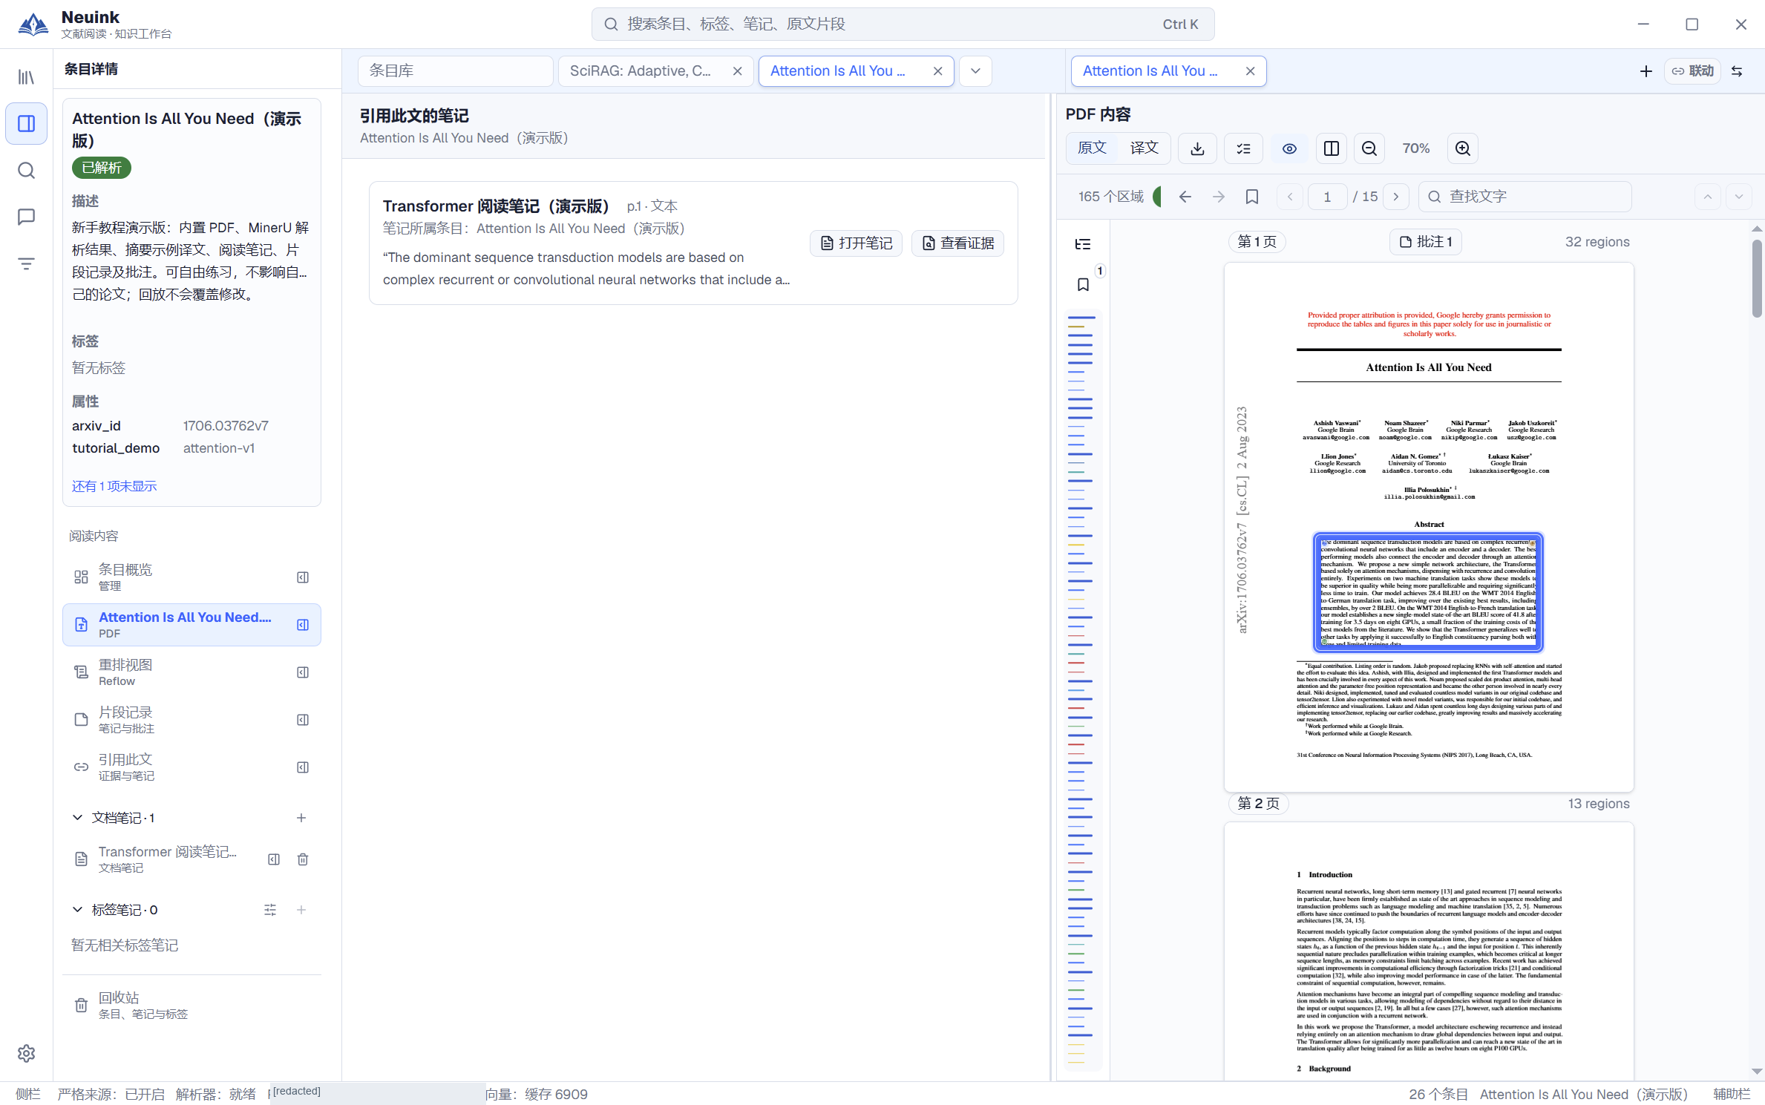Toggle 侧栏 in the status bar
The width and height of the screenshot is (1765, 1105).
pos(28,1094)
